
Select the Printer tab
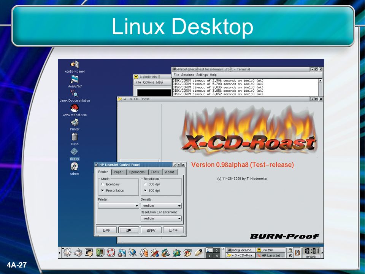[103, 172]
